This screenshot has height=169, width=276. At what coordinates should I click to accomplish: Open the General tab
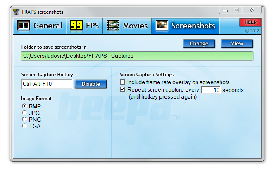click(x=40, y=26)
